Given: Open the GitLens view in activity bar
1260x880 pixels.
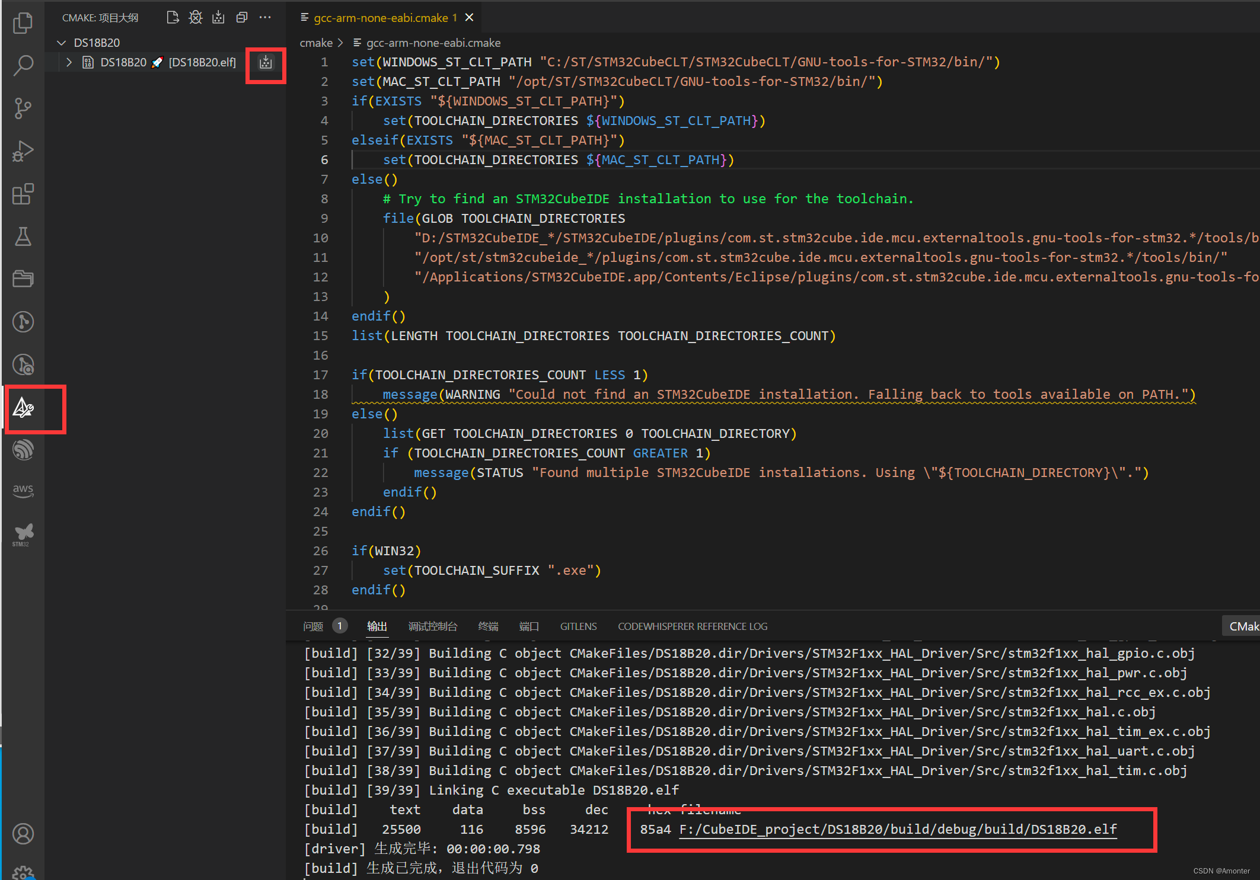Looking at the screenshot, I should coord(23,322).
